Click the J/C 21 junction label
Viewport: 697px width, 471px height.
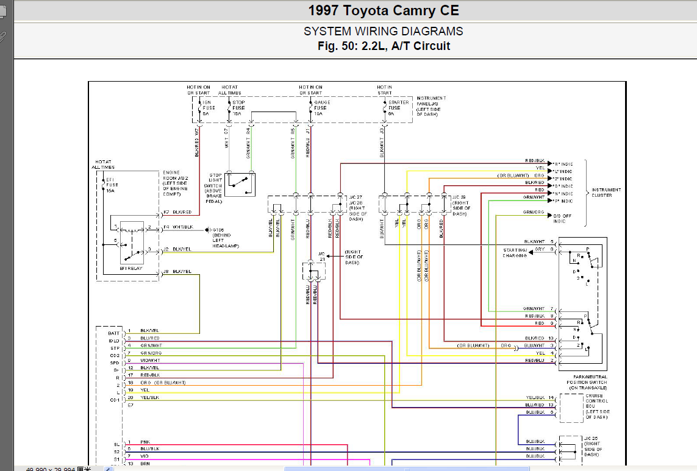tap(321, 257)
